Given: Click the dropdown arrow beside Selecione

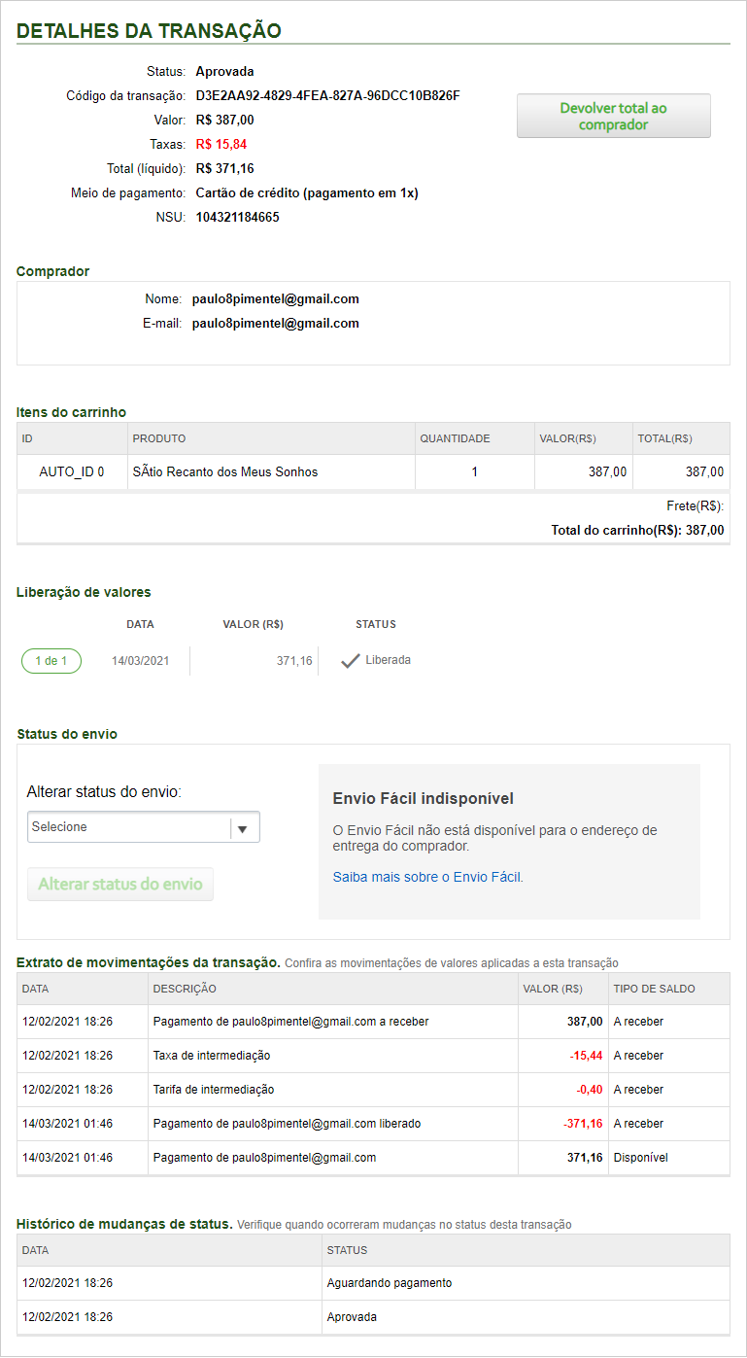Looking at the screenshot, I should 243,828.
